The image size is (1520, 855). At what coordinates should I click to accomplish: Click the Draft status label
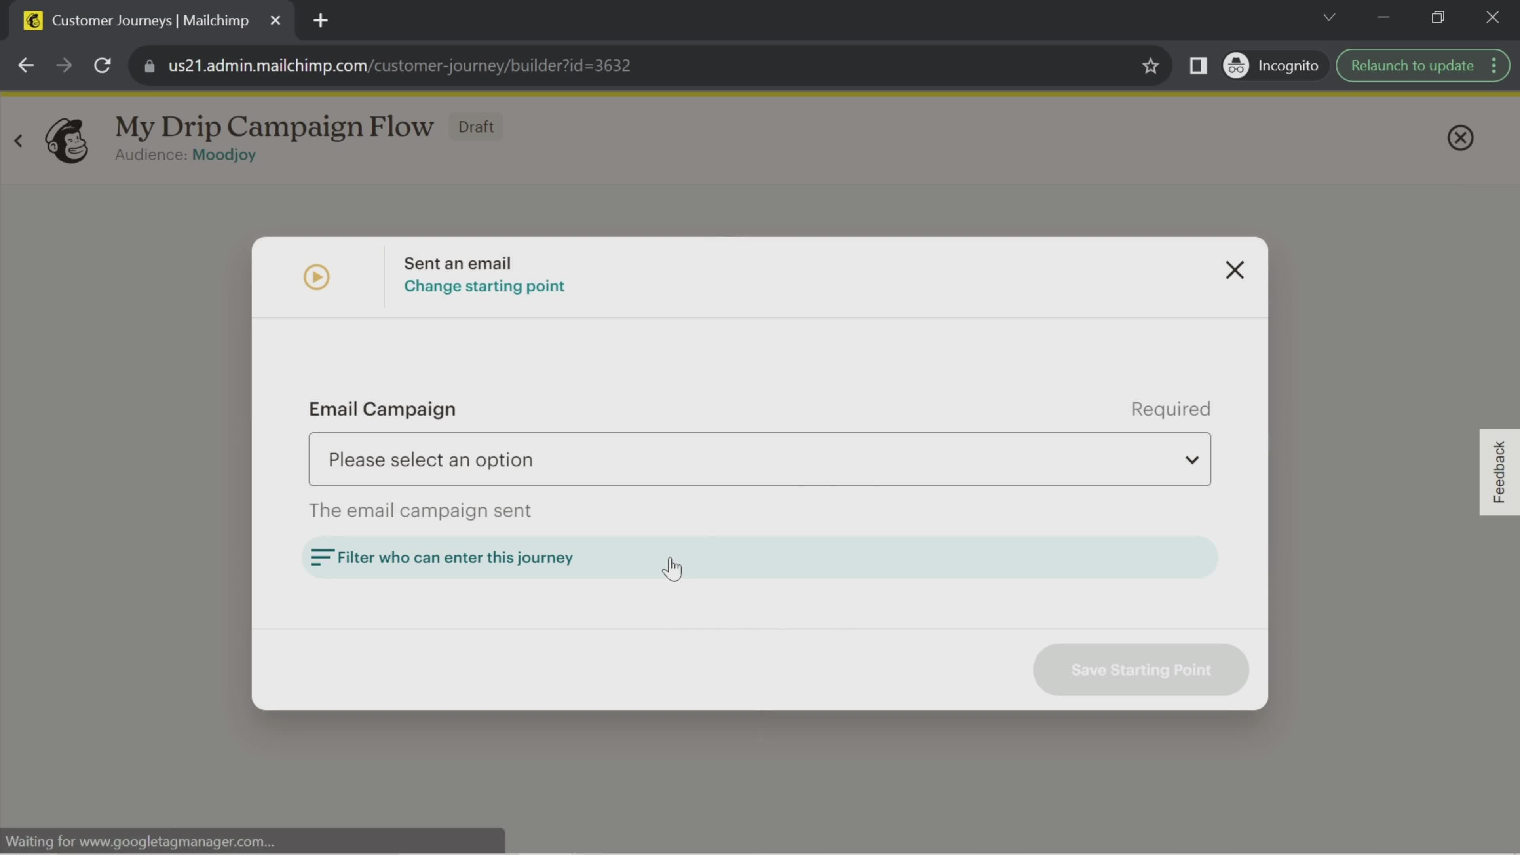pos(476,126)
